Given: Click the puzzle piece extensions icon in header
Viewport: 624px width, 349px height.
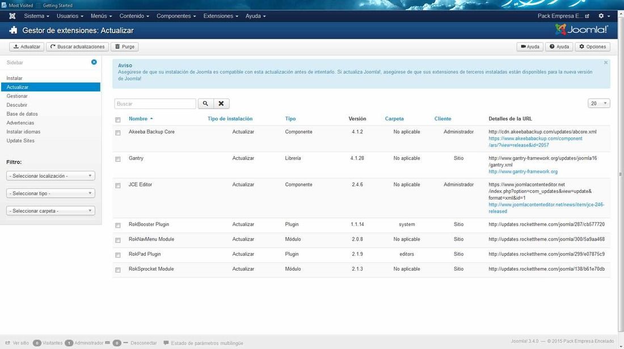Looking at the screenshot, I should coord(13,30).
